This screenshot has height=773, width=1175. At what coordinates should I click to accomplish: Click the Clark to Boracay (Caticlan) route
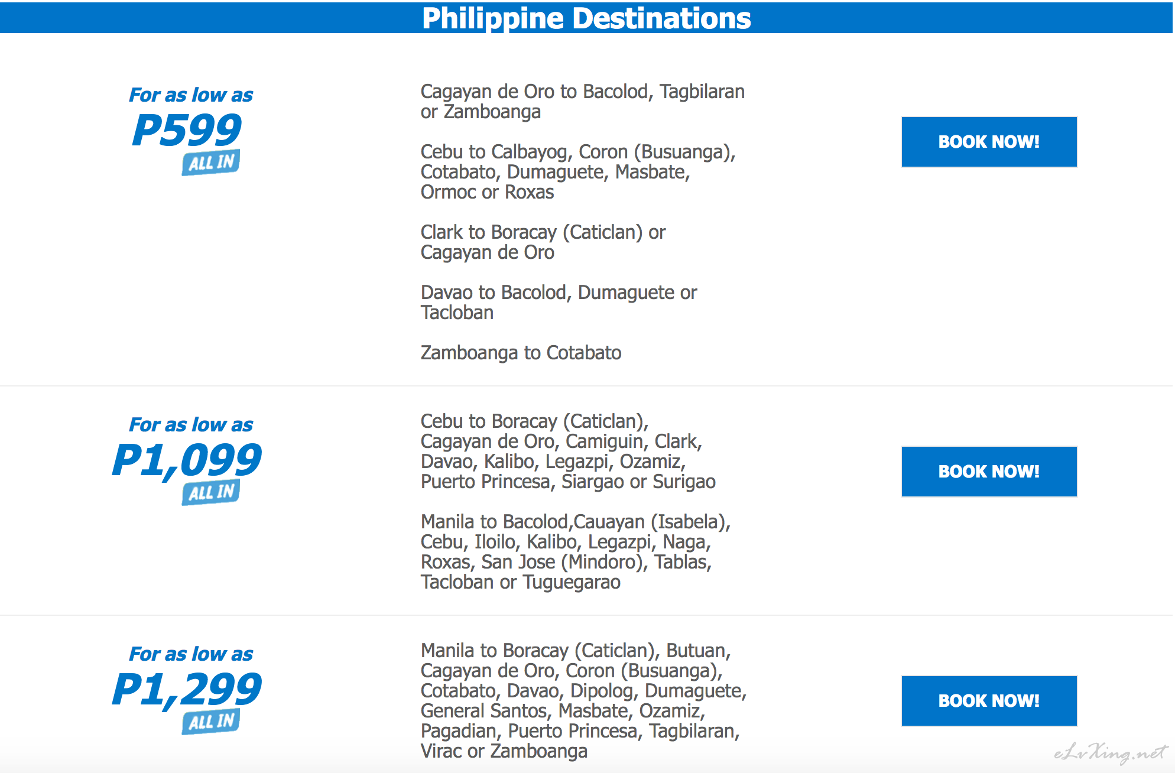click(543, 242)
